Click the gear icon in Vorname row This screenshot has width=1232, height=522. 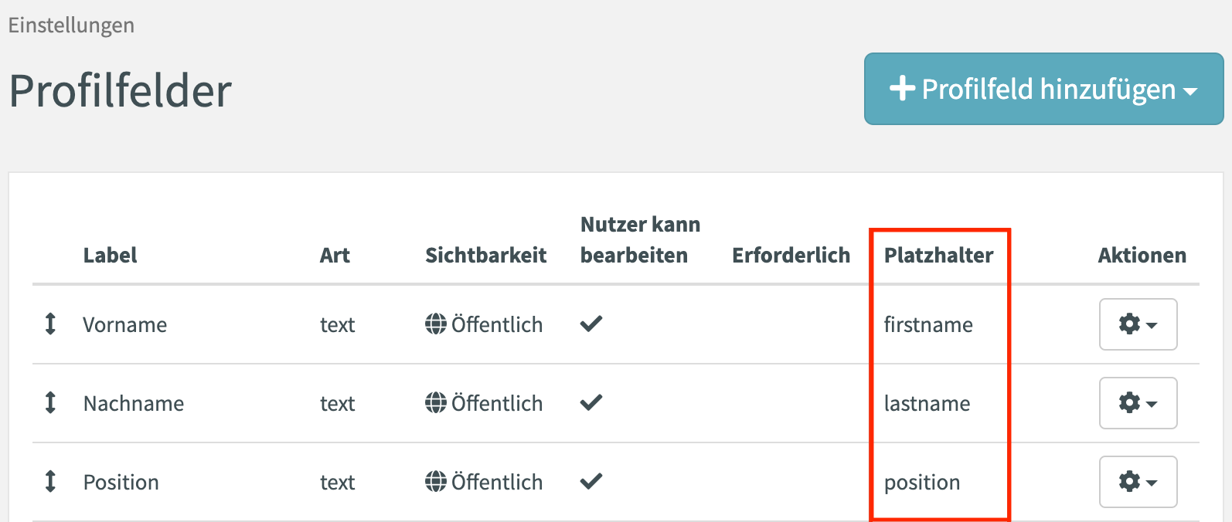point(1129,324)
